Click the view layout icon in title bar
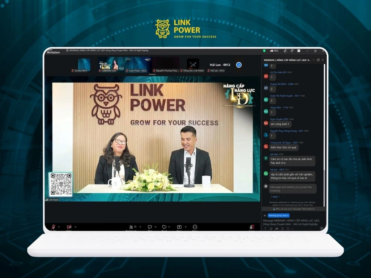371x278 pixels. point(299,51)
